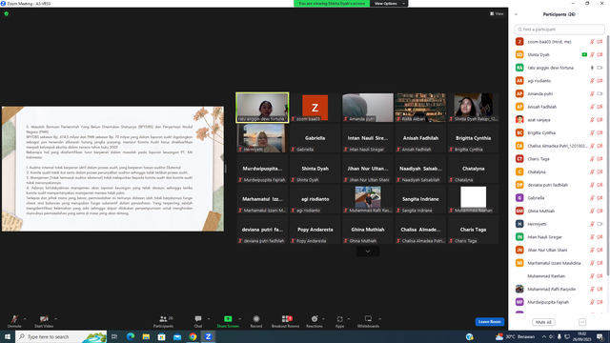Open File Explorer from the taskbar

[x=146, y=336]
